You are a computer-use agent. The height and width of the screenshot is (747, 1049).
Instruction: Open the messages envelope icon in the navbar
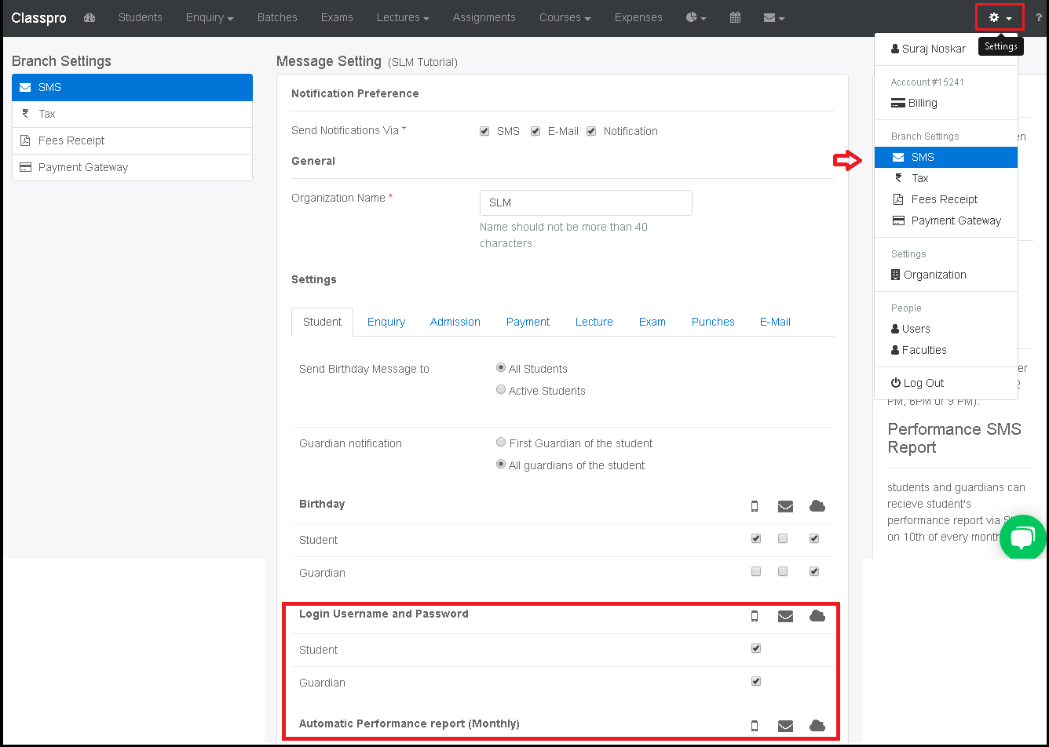(769, 17)
